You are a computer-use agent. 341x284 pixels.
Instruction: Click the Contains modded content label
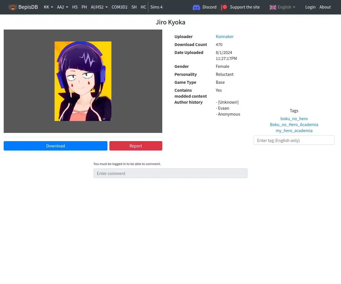(191, 93)
